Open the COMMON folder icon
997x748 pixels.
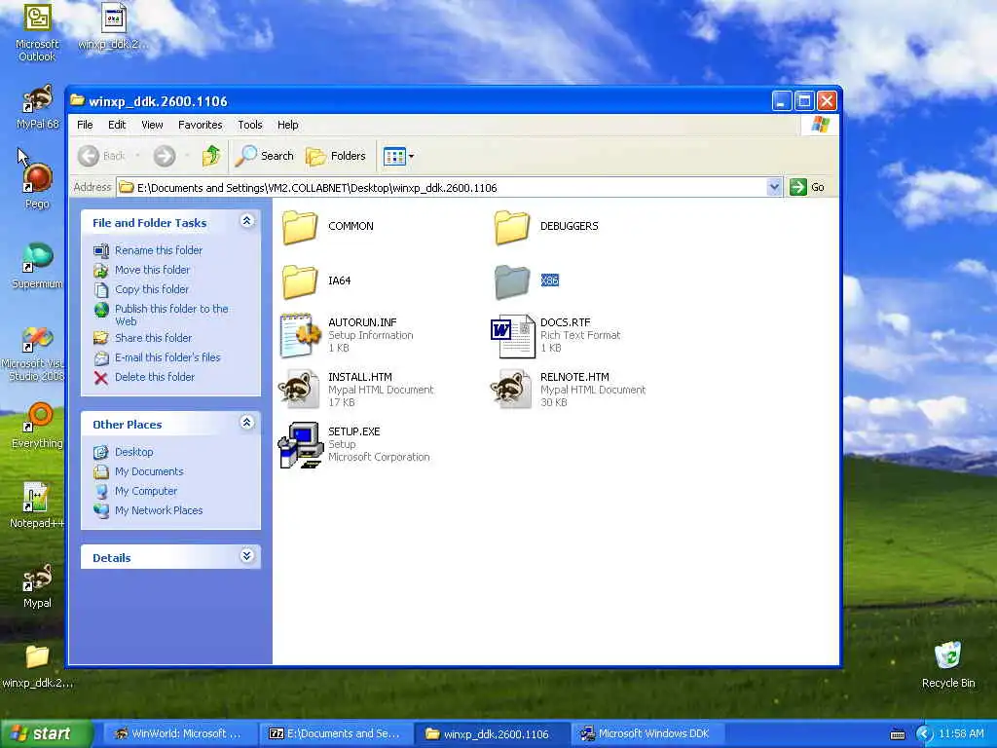click(x=300, y=226)
